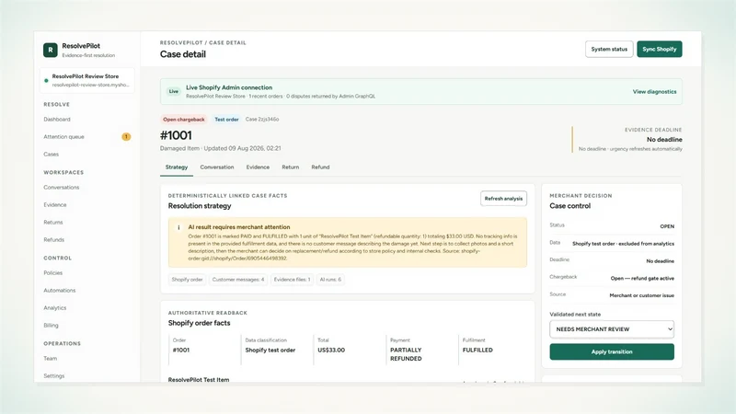736x414 pixels.
Task: Open Refunds in the sidebar
Action: 54,239
